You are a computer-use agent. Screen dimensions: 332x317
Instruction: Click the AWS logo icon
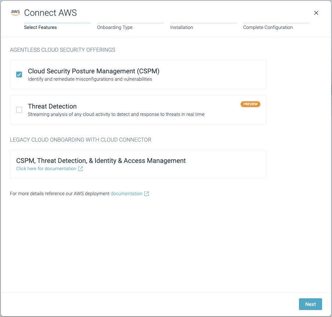(x=15, y=12)
